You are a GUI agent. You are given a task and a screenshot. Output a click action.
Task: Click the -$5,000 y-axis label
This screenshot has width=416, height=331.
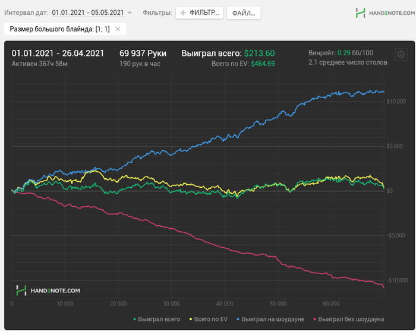tap(396, 235)
